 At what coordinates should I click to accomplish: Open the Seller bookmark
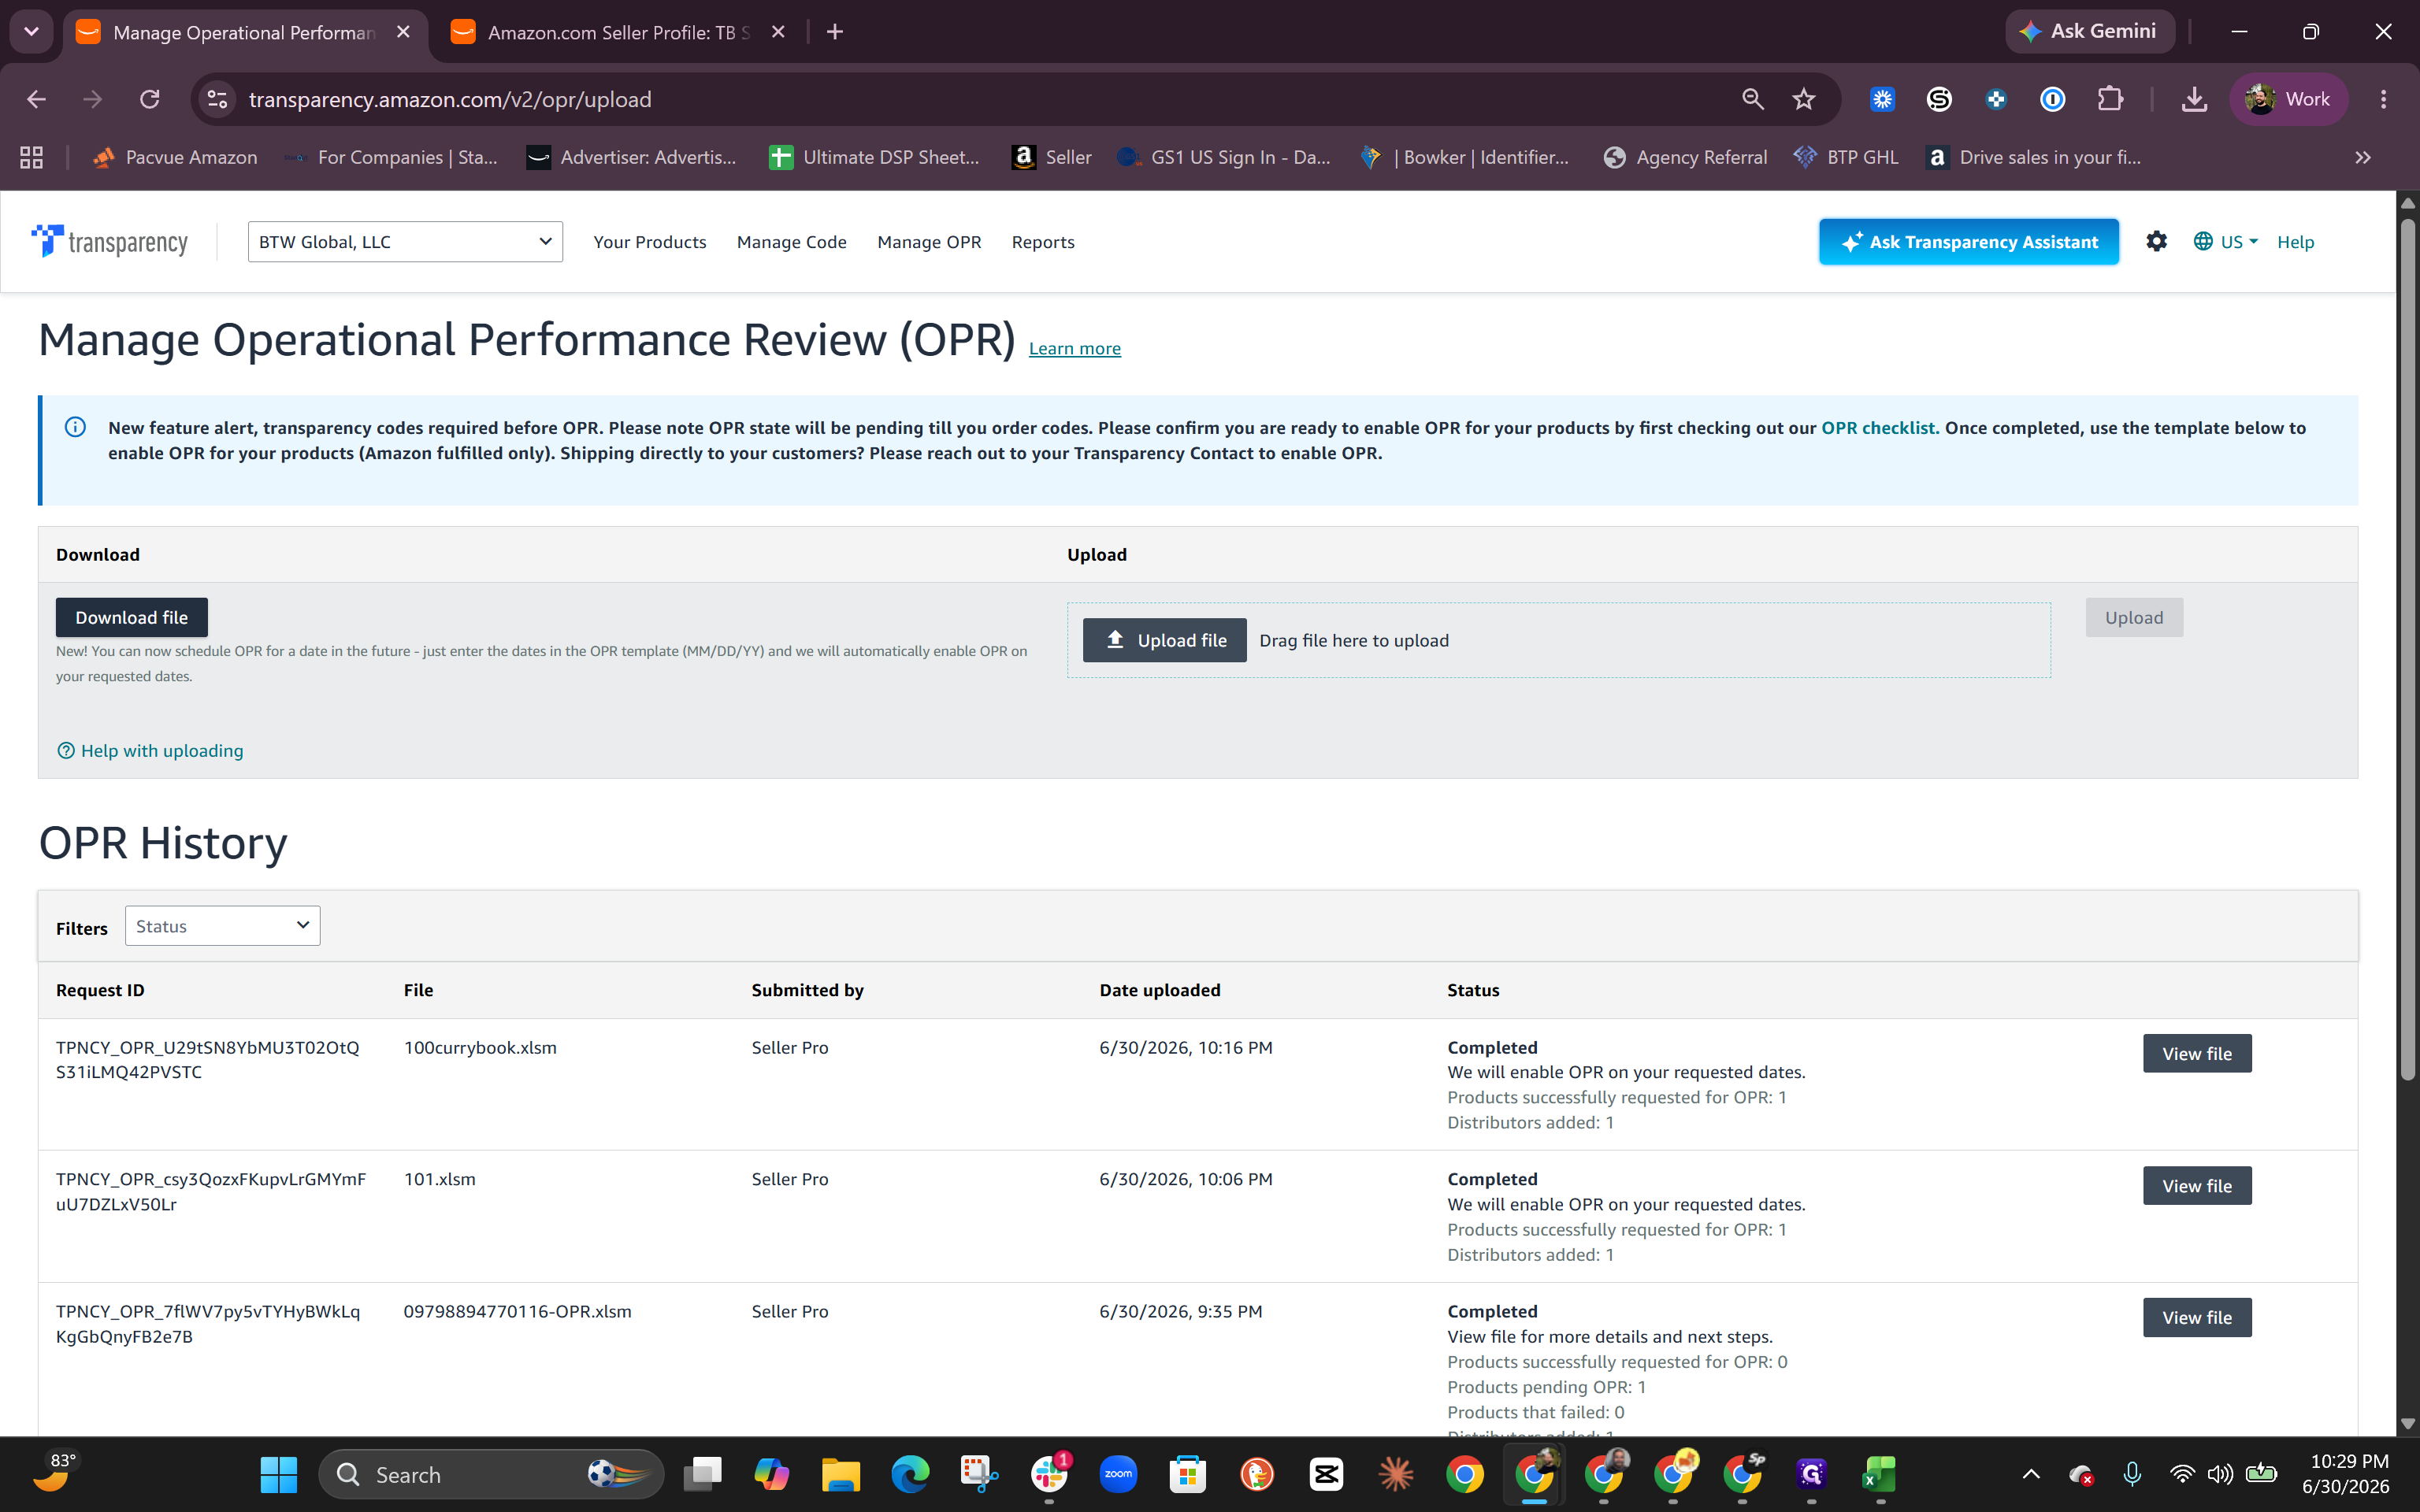point(1051,157)
